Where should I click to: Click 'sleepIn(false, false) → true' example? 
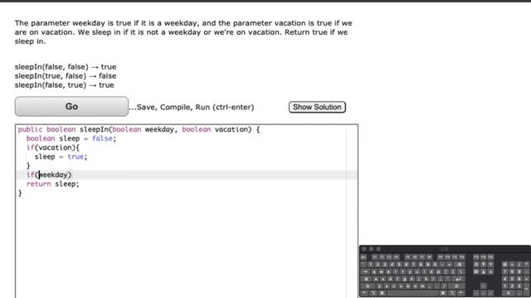coord(66,66)
